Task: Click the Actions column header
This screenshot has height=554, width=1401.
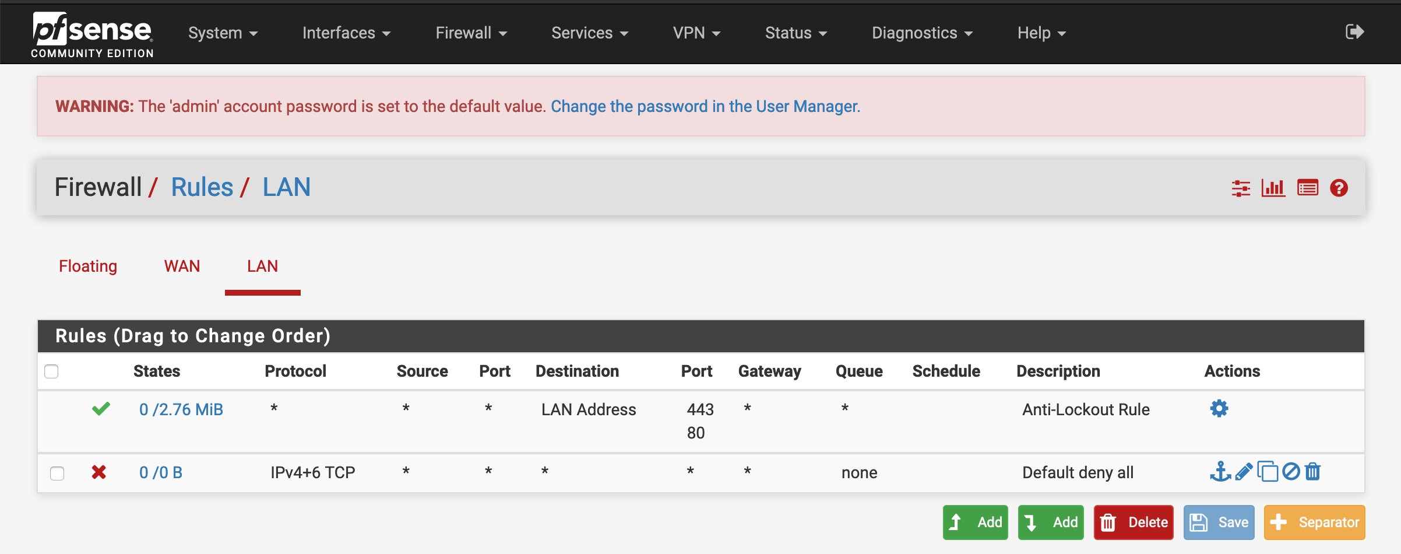Action: [1232, 371]
